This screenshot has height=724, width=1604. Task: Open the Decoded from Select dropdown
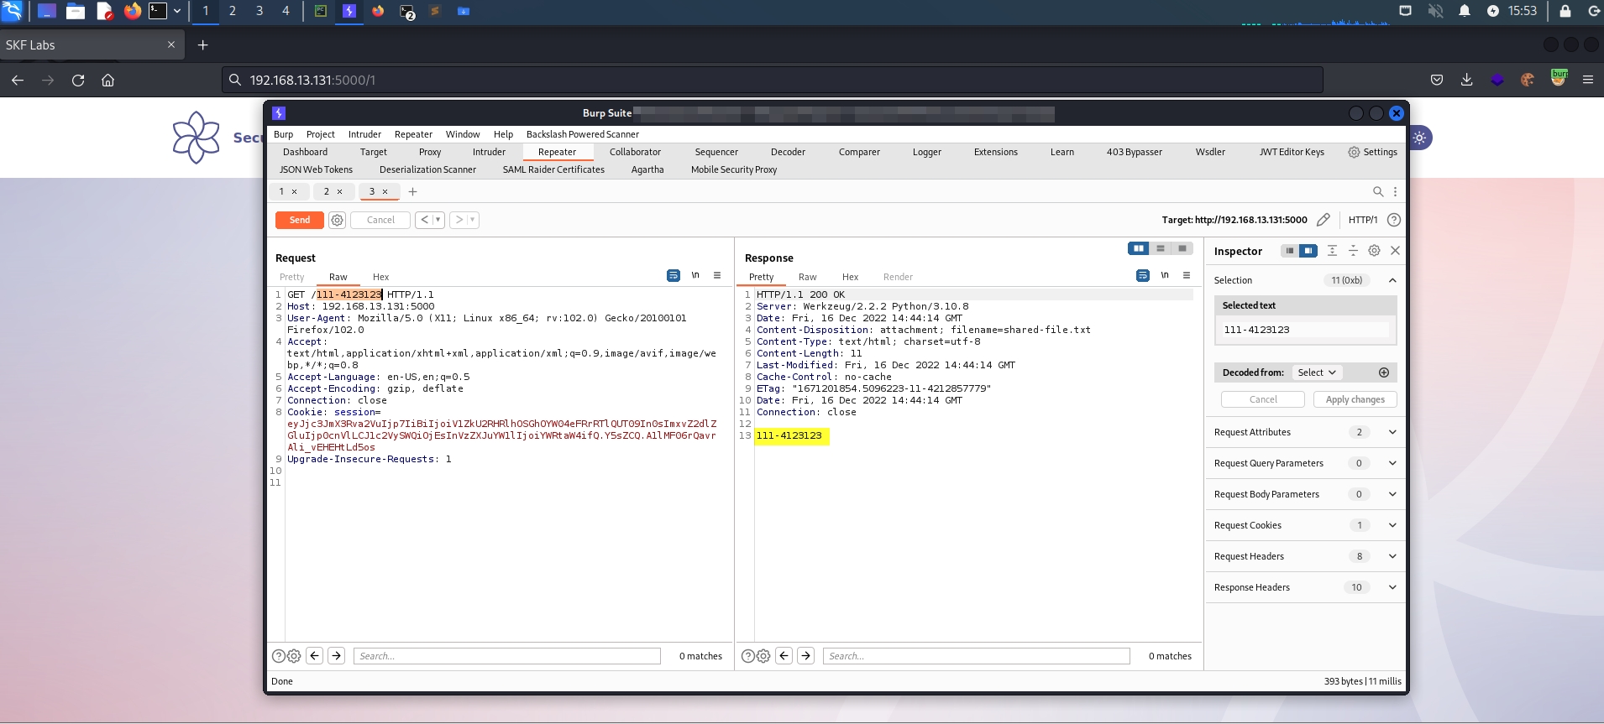tap(1316, 372)
